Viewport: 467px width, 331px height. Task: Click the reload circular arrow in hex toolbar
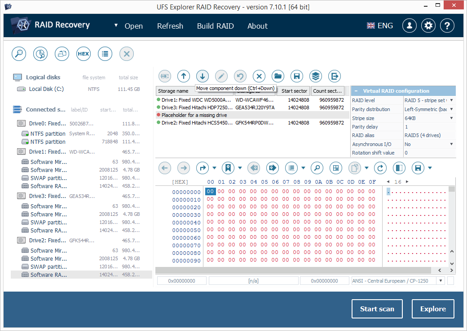[x=380, y=168]
